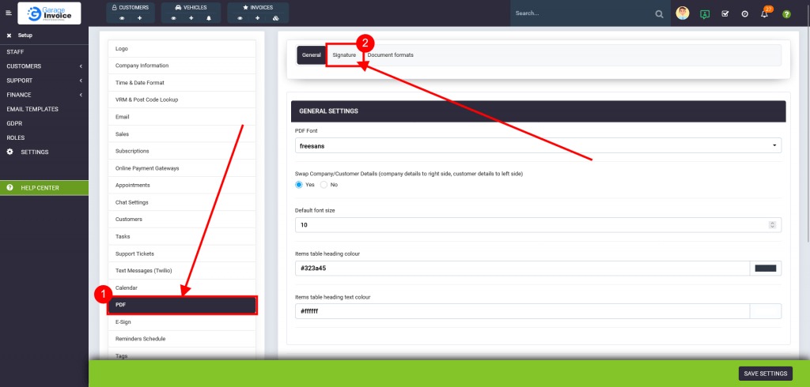
Task: Open the tasks checkmark icon in header
Action: tap(725, 14)
